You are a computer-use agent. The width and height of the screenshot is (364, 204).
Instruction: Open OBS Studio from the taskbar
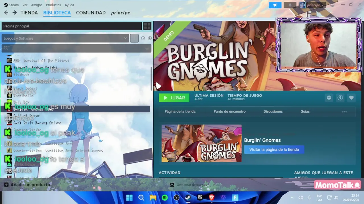point(176,197)
